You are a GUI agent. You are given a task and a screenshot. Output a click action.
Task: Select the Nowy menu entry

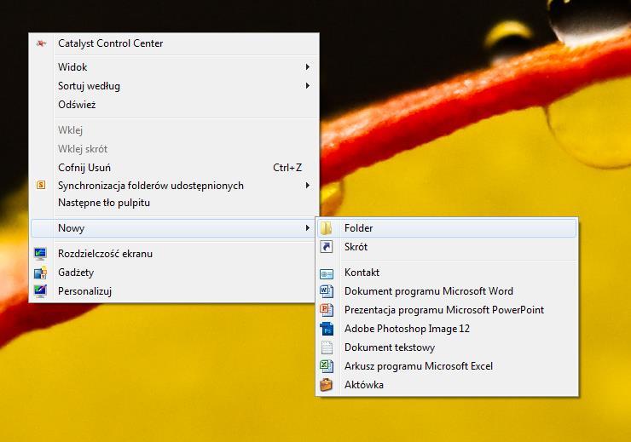174,228
